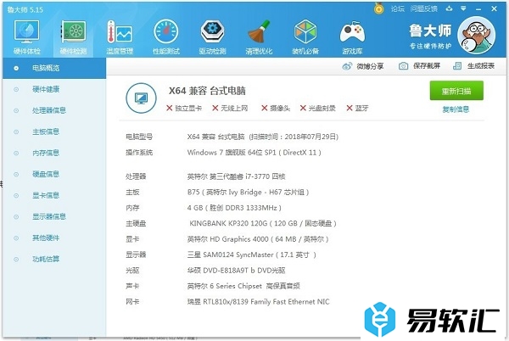The height and width of the screenshot is (341, 509).
Task: Click the i7-3770 四核 processor text
Action: click(x=237, y=176)
